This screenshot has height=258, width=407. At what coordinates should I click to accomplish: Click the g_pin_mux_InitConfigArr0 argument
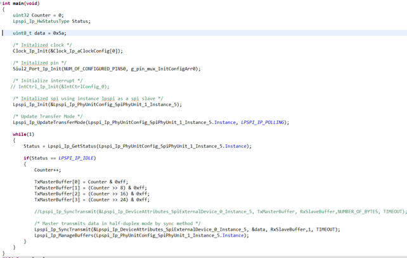tap(163, 69)
